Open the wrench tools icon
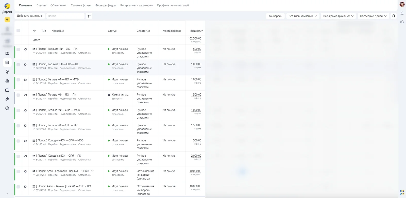The width and height of the screenshot is (406, 198). (x=7, y=99)
